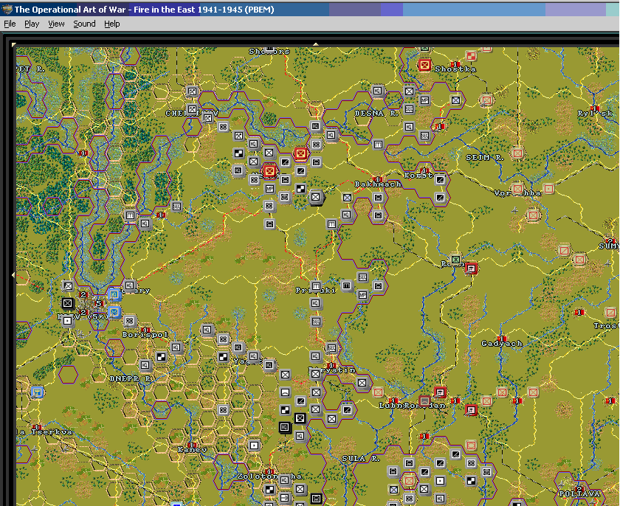Select the blue unit north of Belaya Tserkva
This screenshot has width=620, height=506.
[x=37, y=392]
